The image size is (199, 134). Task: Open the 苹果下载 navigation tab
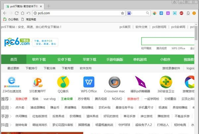click(90, 59)
